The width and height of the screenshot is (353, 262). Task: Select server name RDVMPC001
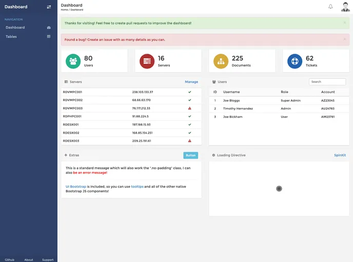(72, 92)
